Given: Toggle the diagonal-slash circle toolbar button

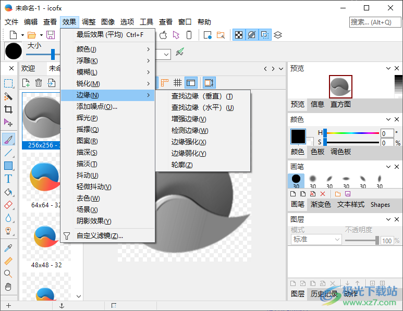Looking at the screenshot, I should [252, 35].
